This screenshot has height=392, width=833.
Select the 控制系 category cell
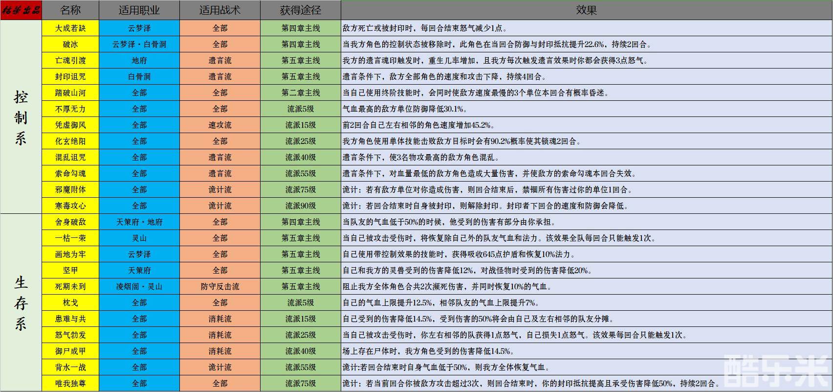coord(21,116)
